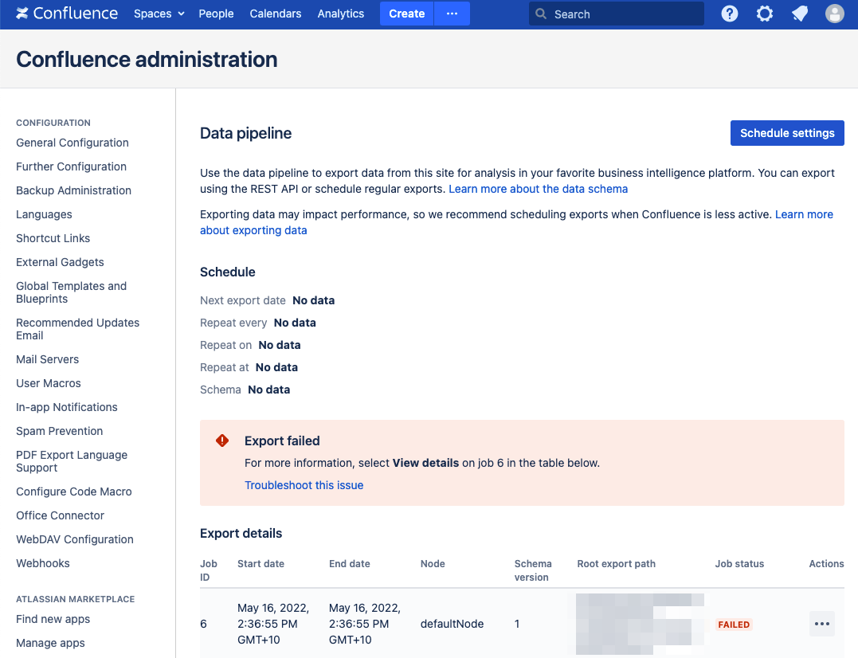Image resolution: width=858 pixels, height=658 pixels.
Task: Open Global Templates and Blueprints
Action: tap(71, 292)
